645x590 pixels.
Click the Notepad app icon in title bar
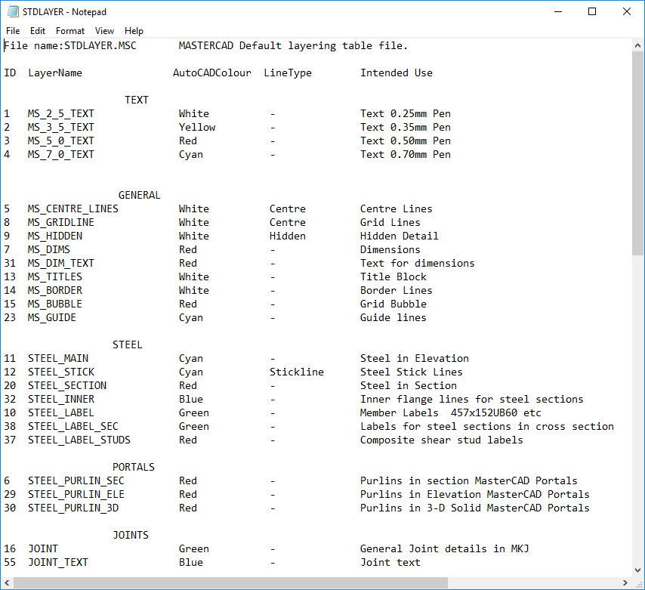11,11
